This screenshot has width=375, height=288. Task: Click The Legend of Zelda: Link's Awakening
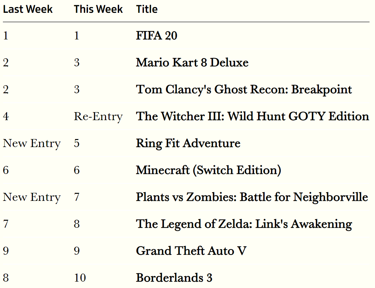coord(244,224)
